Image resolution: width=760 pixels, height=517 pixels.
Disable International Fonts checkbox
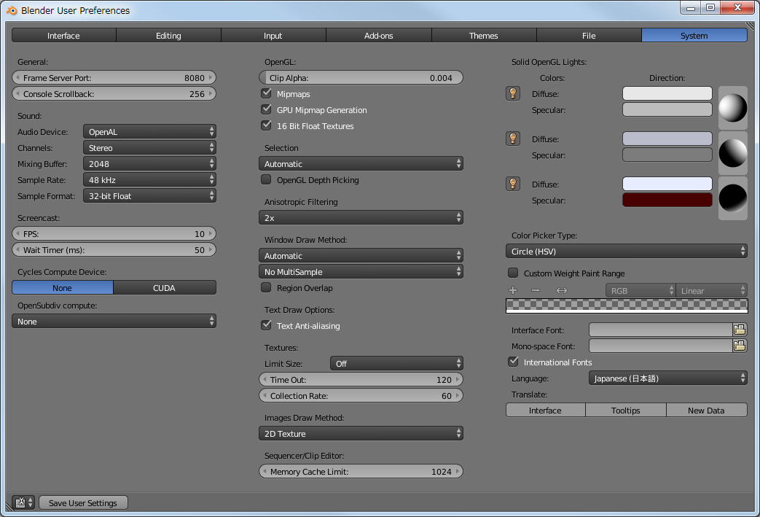(x=513, y=362)
